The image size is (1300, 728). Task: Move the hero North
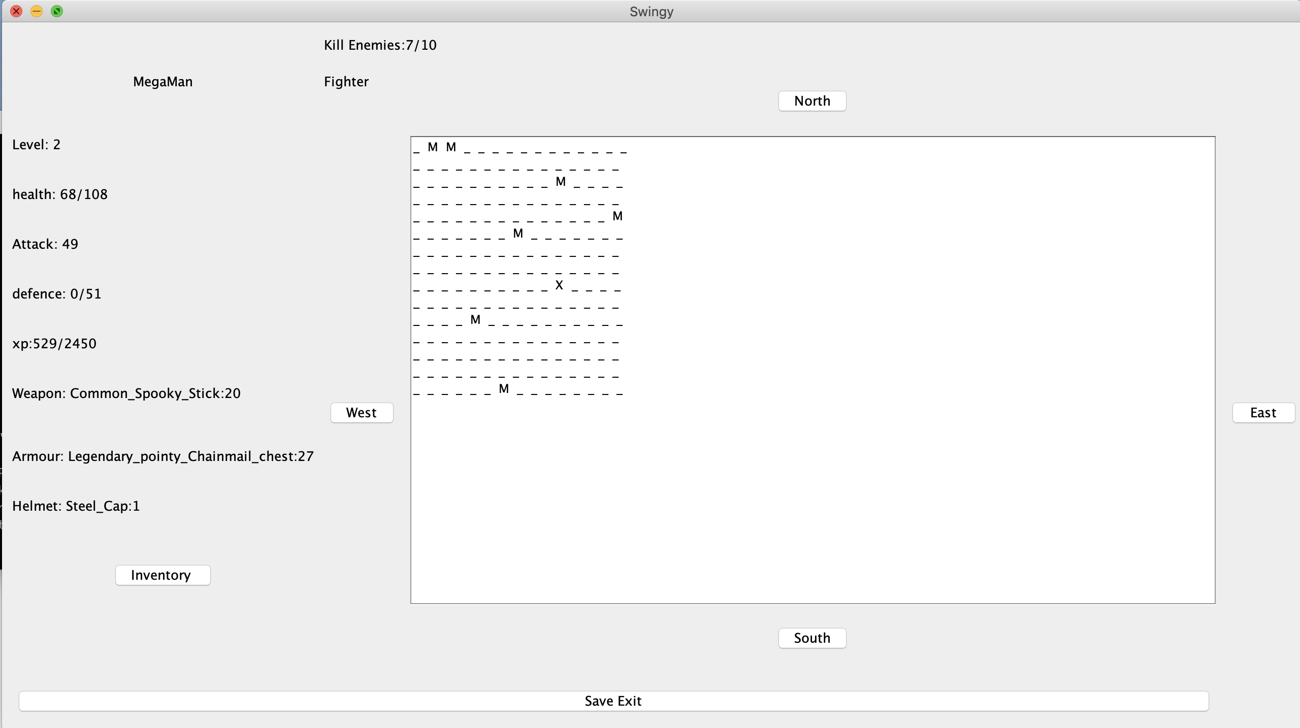click(812, 101)
